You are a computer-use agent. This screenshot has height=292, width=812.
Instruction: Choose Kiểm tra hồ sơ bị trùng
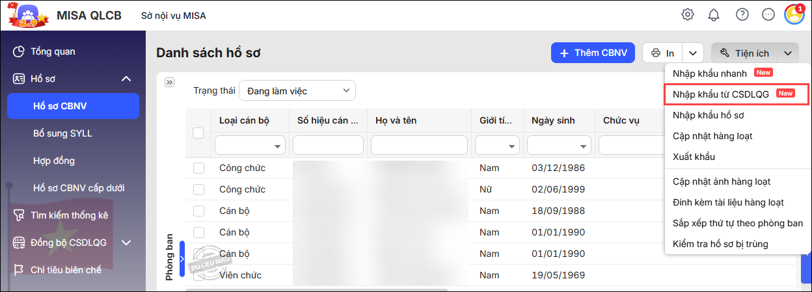(x=720, y=244)
